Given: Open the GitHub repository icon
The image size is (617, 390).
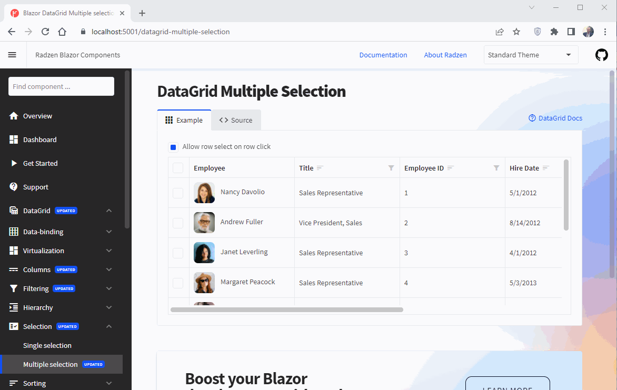Looking at the screenshot, I should click(601, 55).
